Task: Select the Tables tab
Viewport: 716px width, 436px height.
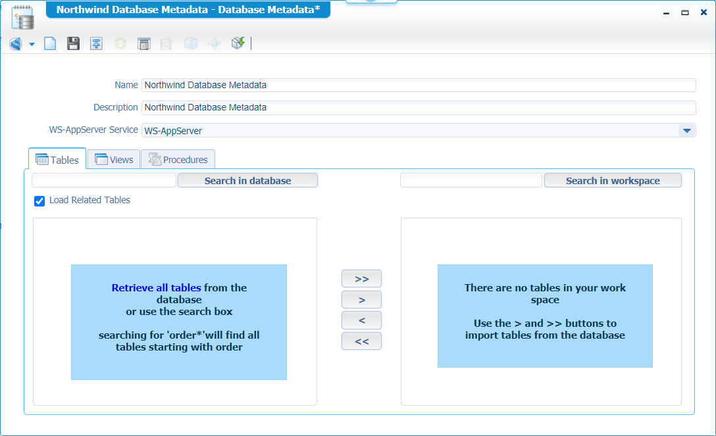Action: click(x=57, y=159)
